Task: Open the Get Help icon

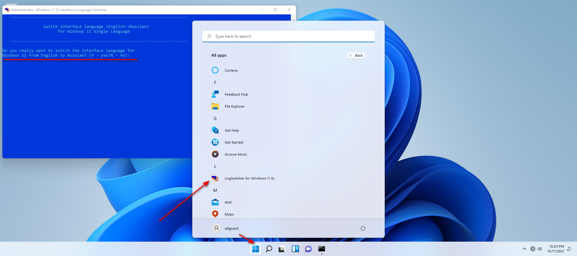Action: (x=215, y=130)
